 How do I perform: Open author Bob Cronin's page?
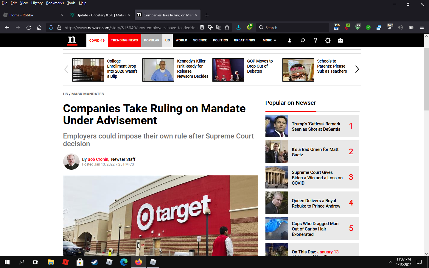[98, 159]
